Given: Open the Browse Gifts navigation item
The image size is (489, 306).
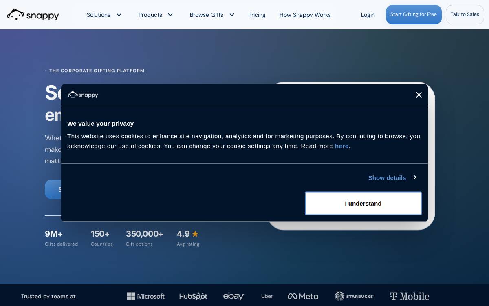Looking at the screenshot, I should click(x=207, y=15).
